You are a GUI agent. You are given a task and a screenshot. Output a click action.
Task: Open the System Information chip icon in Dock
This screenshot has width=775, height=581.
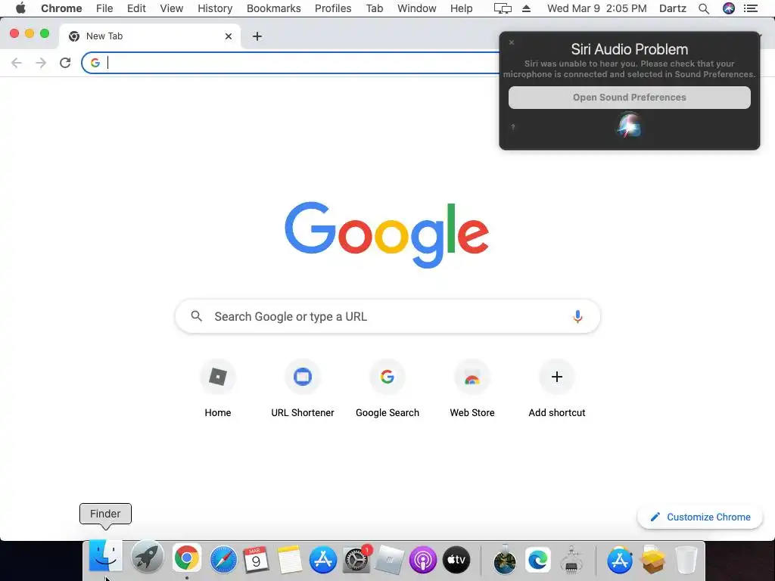[x=571, y=560]
